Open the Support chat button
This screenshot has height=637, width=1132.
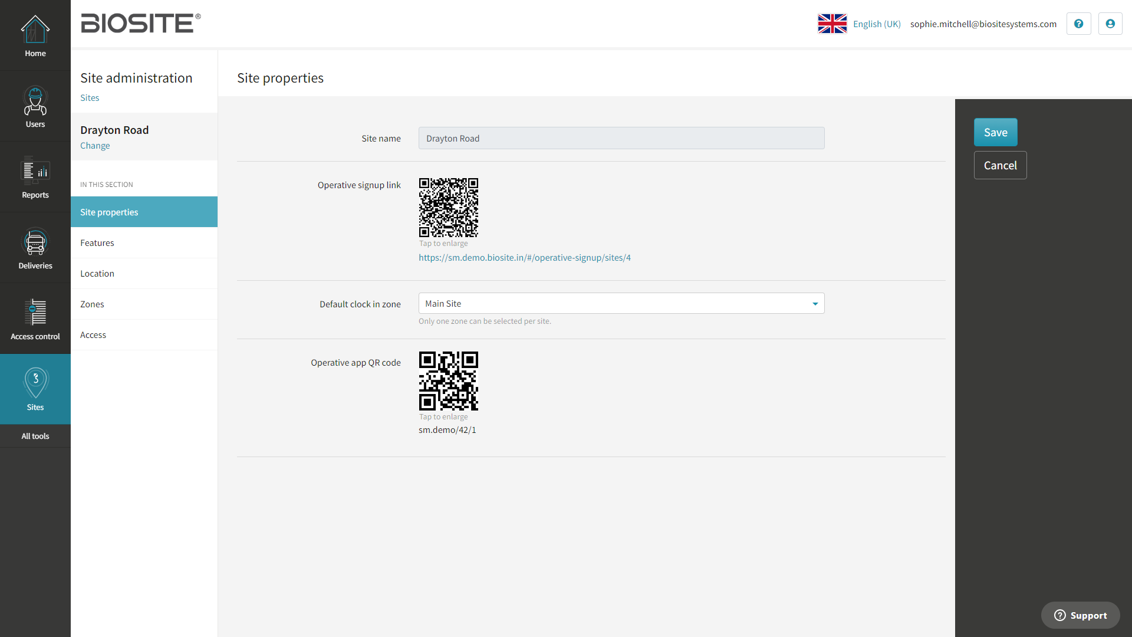(1080, 615)
